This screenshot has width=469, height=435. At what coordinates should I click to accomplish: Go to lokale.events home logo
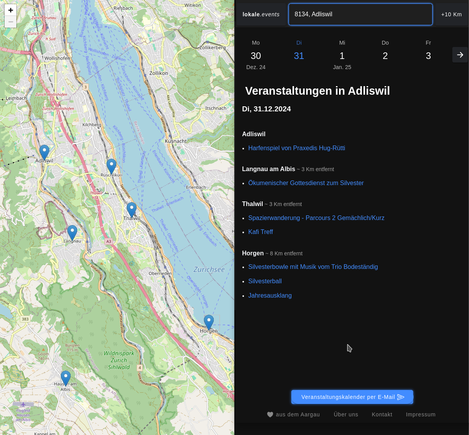[x=261, y=14]
